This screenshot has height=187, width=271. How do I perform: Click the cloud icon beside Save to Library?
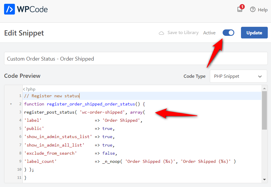(x=161, y=33)
